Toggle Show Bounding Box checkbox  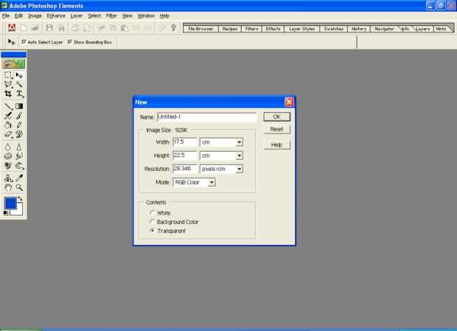(70, 42)
